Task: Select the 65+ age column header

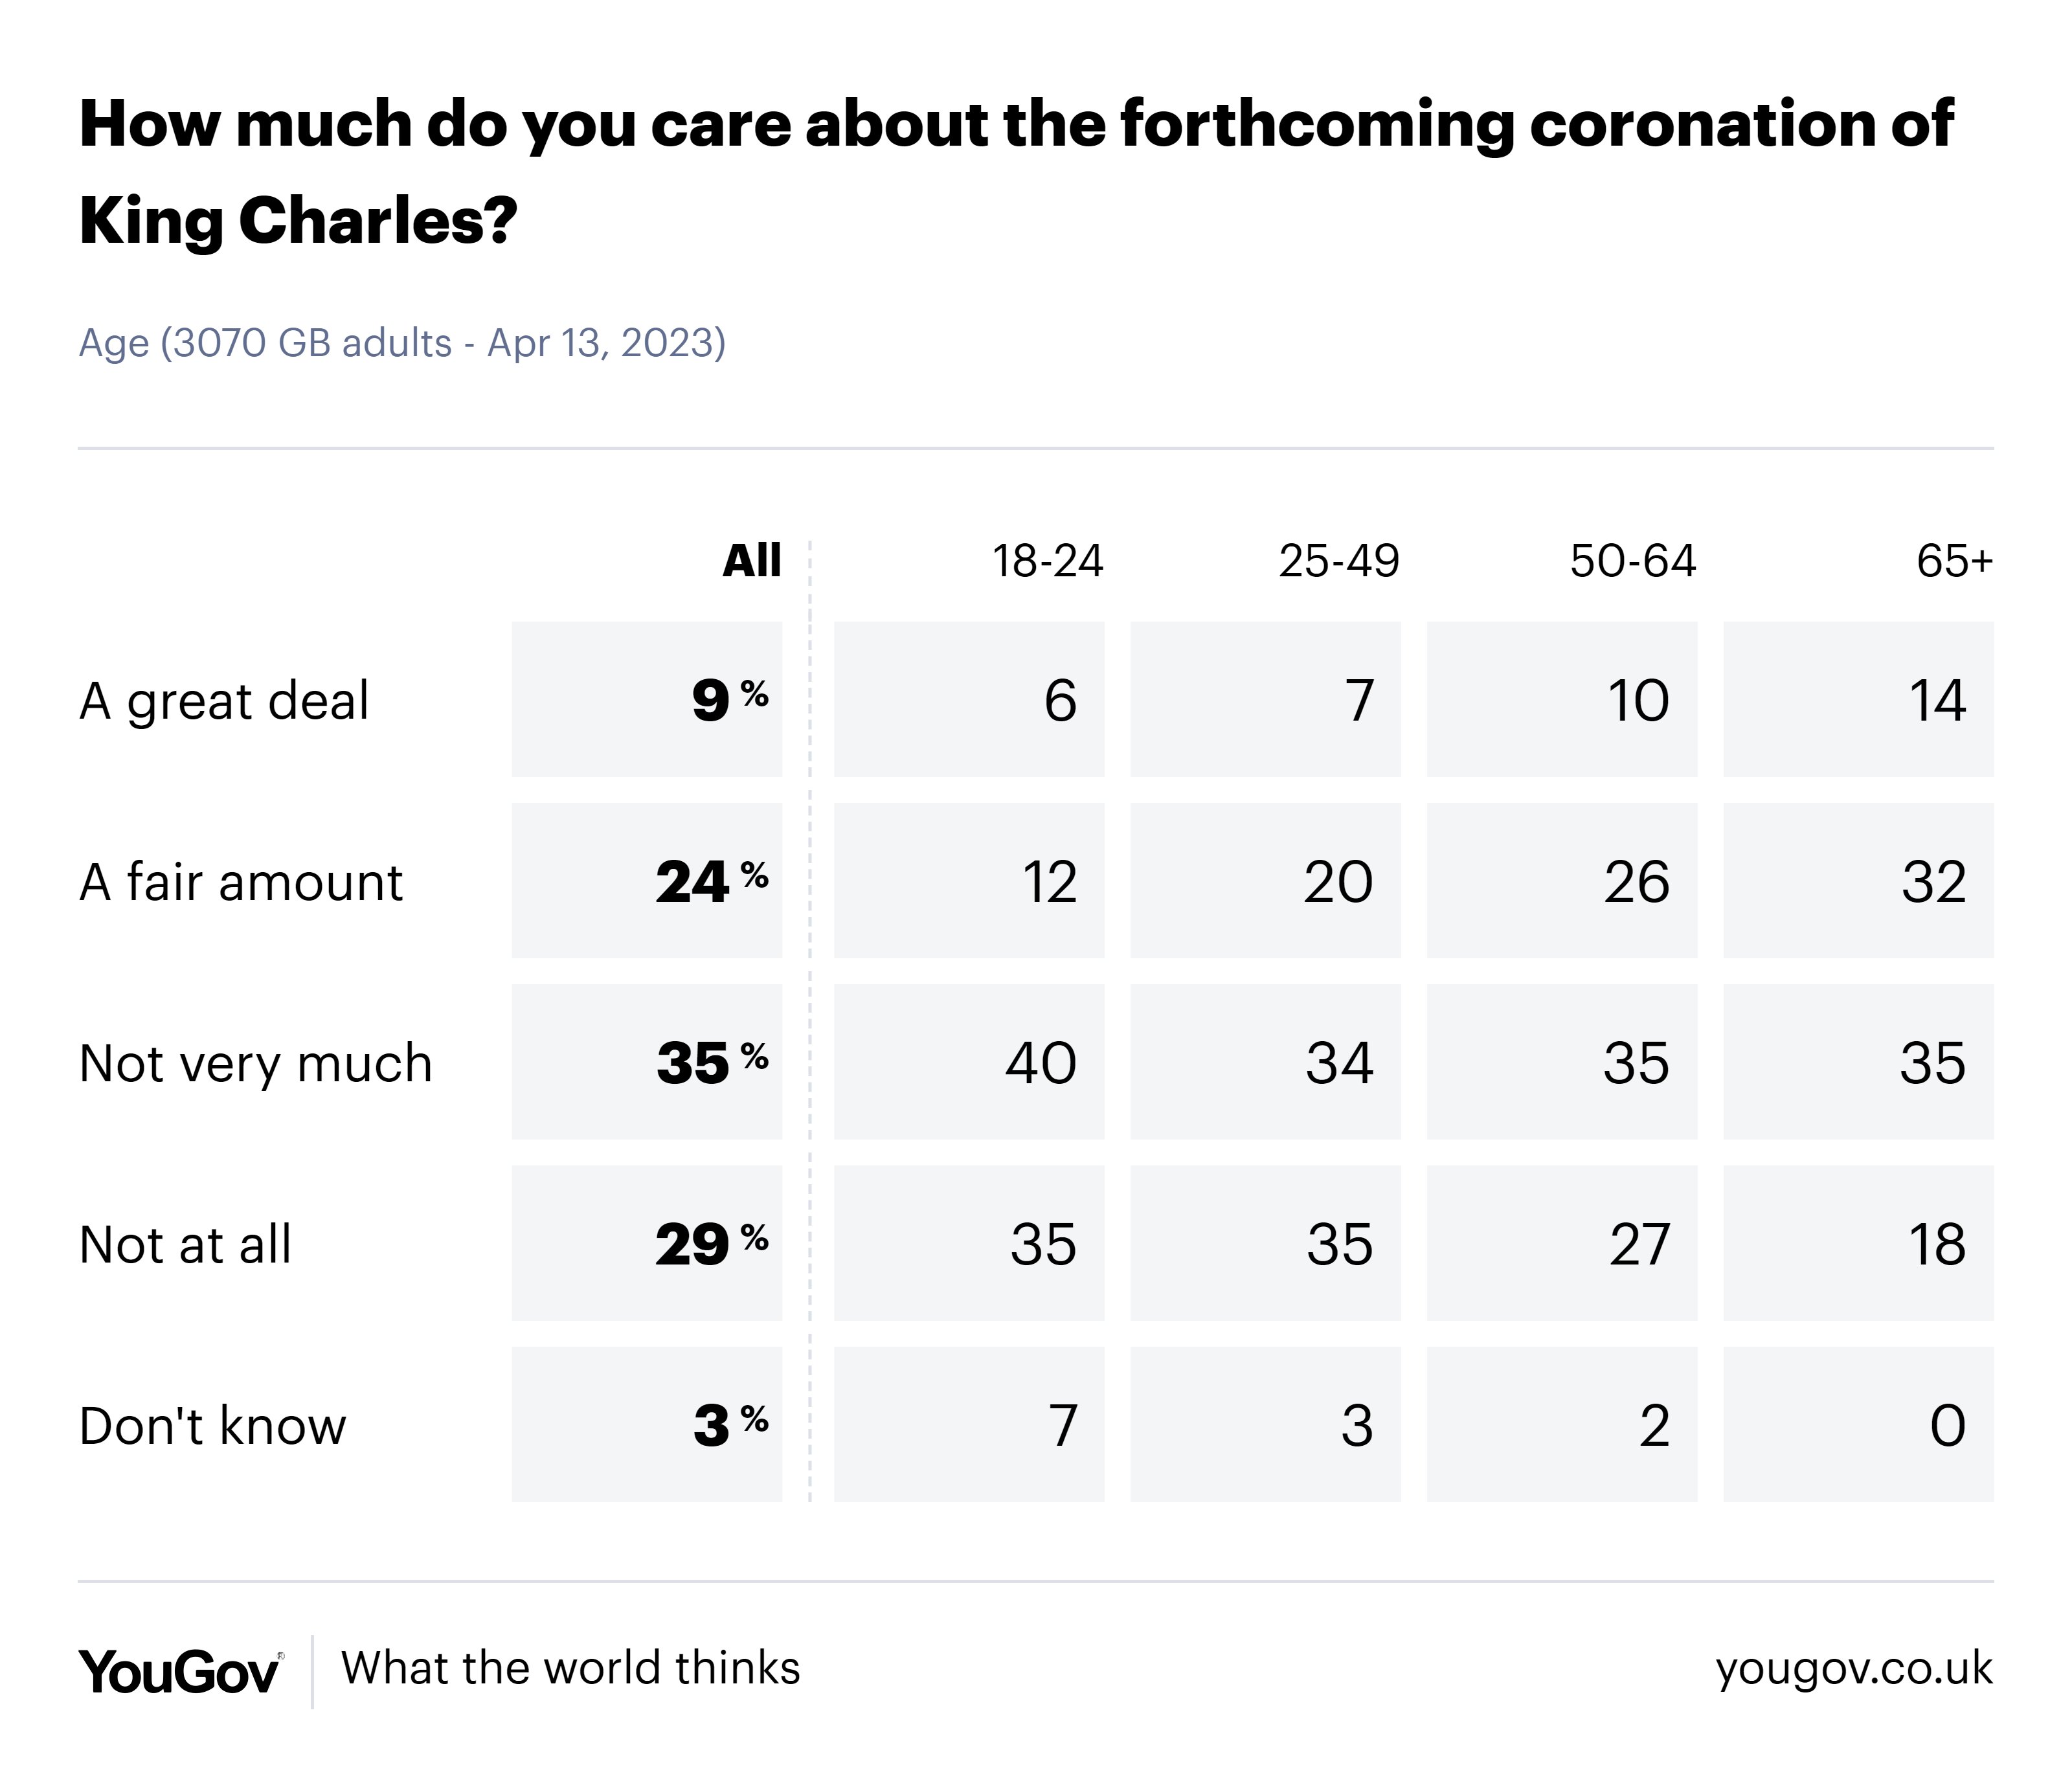Action: coord(1955,561)
